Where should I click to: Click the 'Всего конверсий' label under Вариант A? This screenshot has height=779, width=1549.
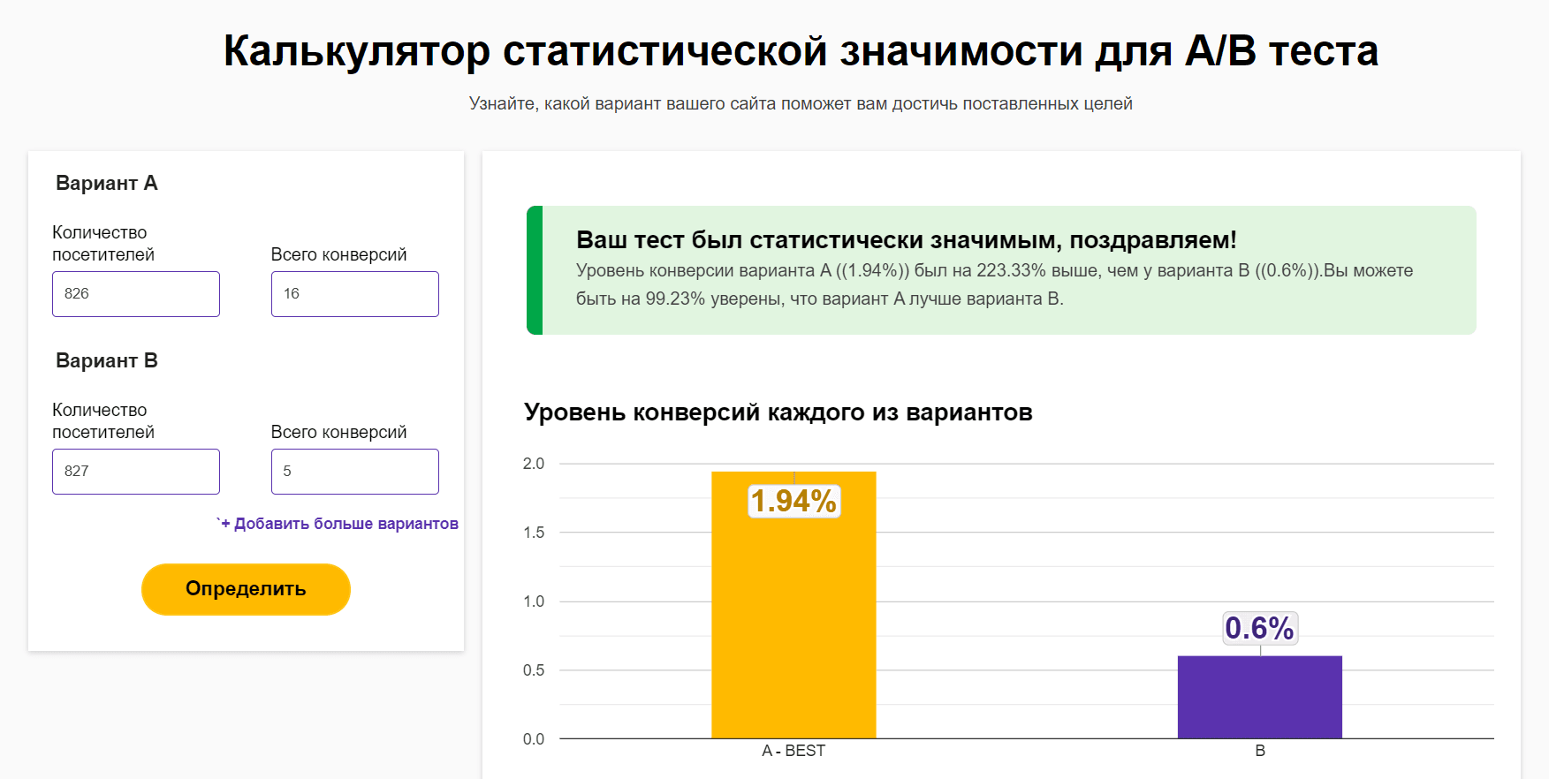coord(338,254)
